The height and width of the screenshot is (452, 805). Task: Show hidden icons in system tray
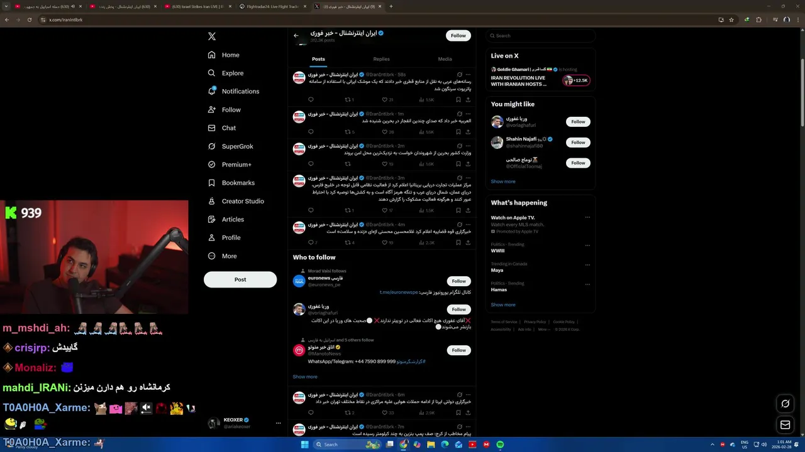[x=713, y=444]
